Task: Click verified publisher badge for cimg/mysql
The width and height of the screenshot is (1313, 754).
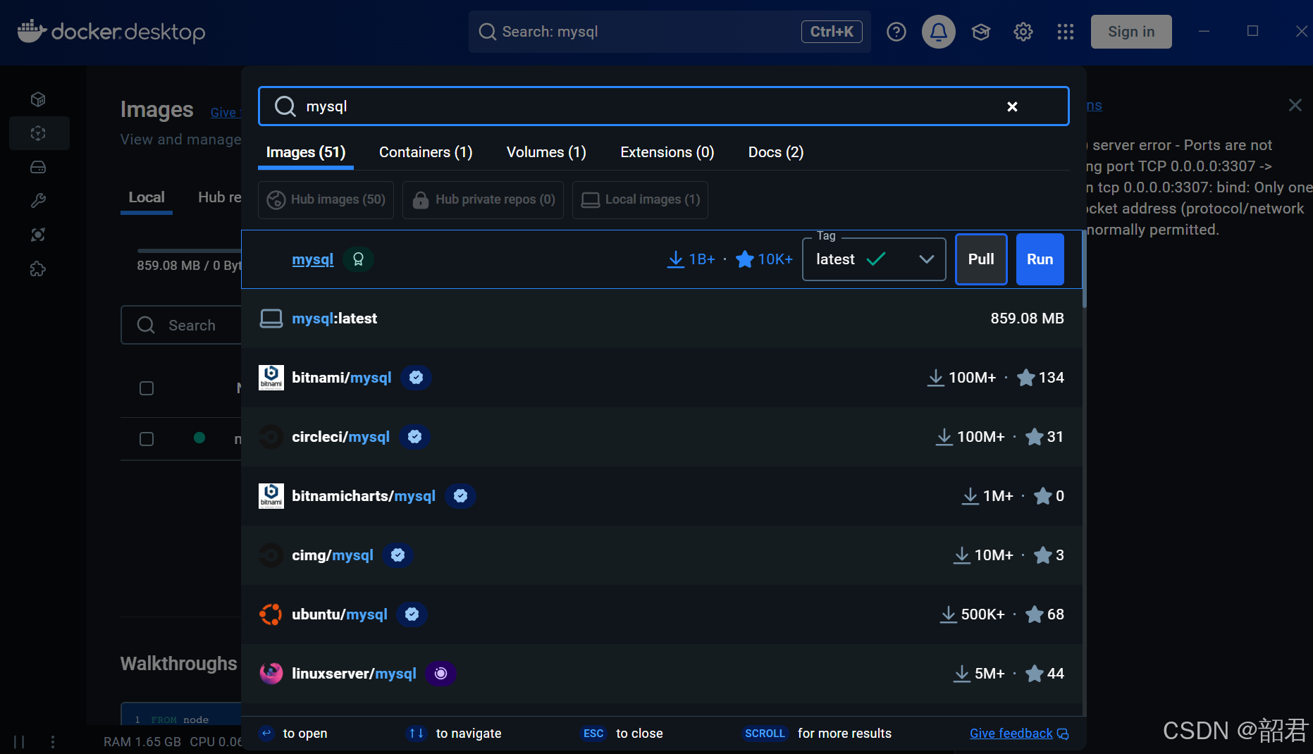Action: point(398,555)
